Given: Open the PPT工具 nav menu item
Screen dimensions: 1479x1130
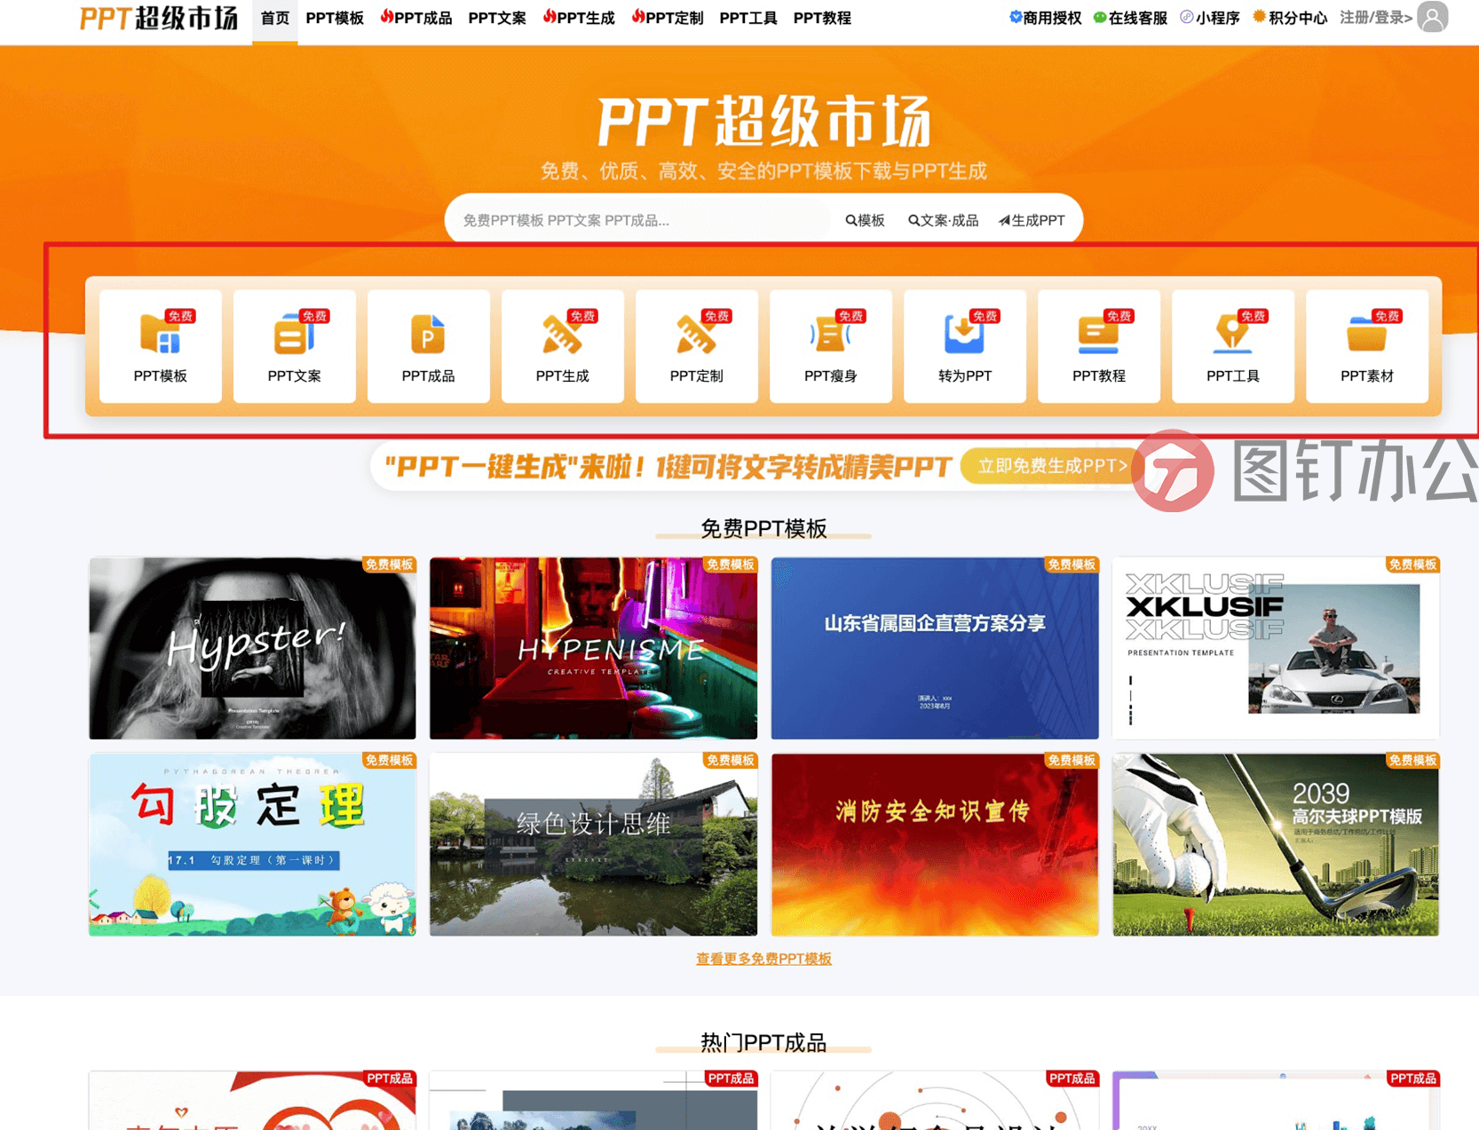Looking at the screenshot, I should pos(748,19).
